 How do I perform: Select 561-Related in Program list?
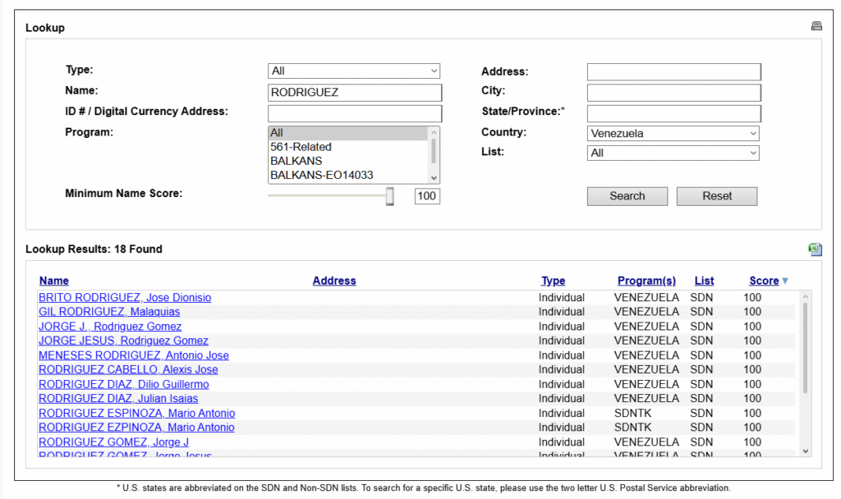(x=301, y=147)
